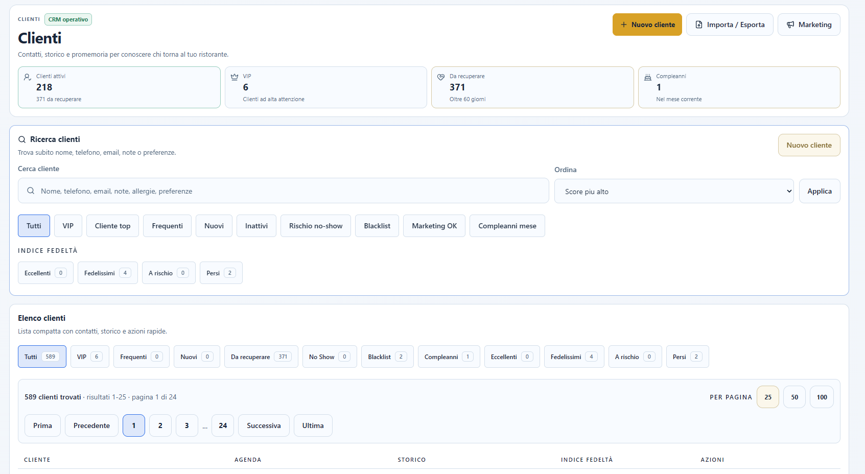Open the Clienti attivi 218 stat card
This screenshot has height=474, width=865.
click(119, 87)
